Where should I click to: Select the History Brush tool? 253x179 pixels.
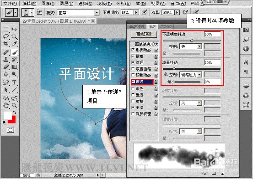14,60
